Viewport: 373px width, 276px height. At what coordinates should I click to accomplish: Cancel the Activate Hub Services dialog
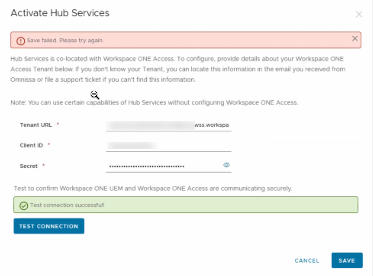[x=307, y=260]
